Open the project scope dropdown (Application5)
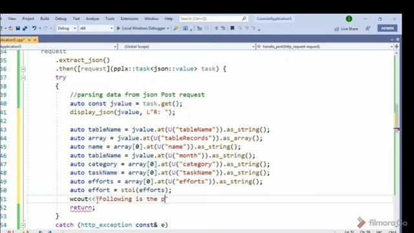This screenshot has width=414, height=233. 58,47
